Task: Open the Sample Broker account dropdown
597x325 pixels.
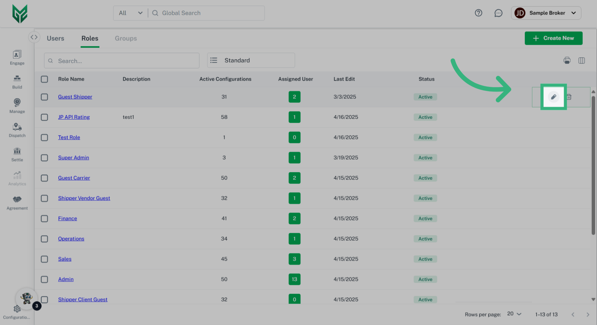Action: (546, 13)
